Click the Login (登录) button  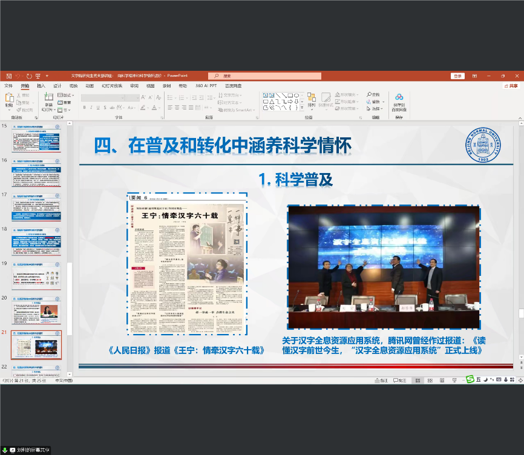(x=457, y=76)
